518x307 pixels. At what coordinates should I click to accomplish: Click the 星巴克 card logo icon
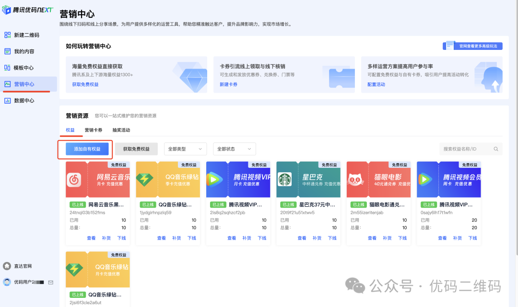284,179
